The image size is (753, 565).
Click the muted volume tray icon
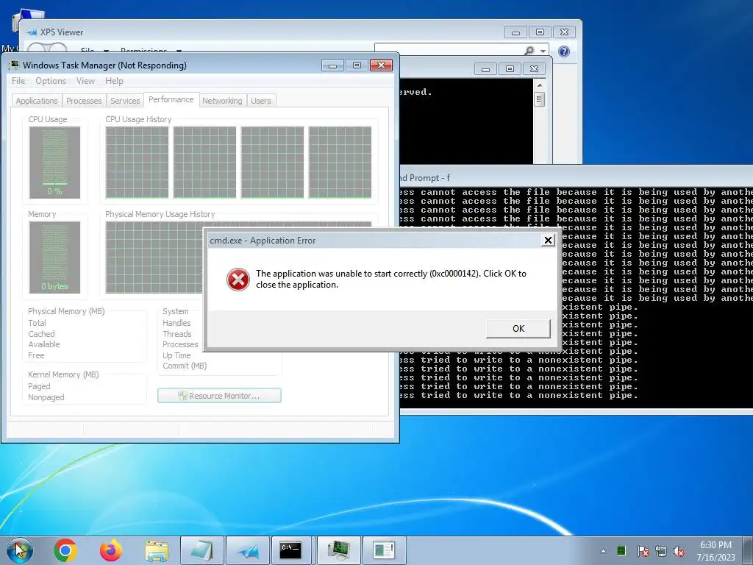[x=679, y=551]
